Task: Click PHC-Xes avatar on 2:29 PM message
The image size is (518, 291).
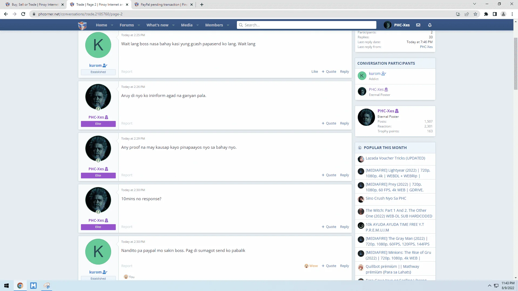Action: tap(98, 148)
